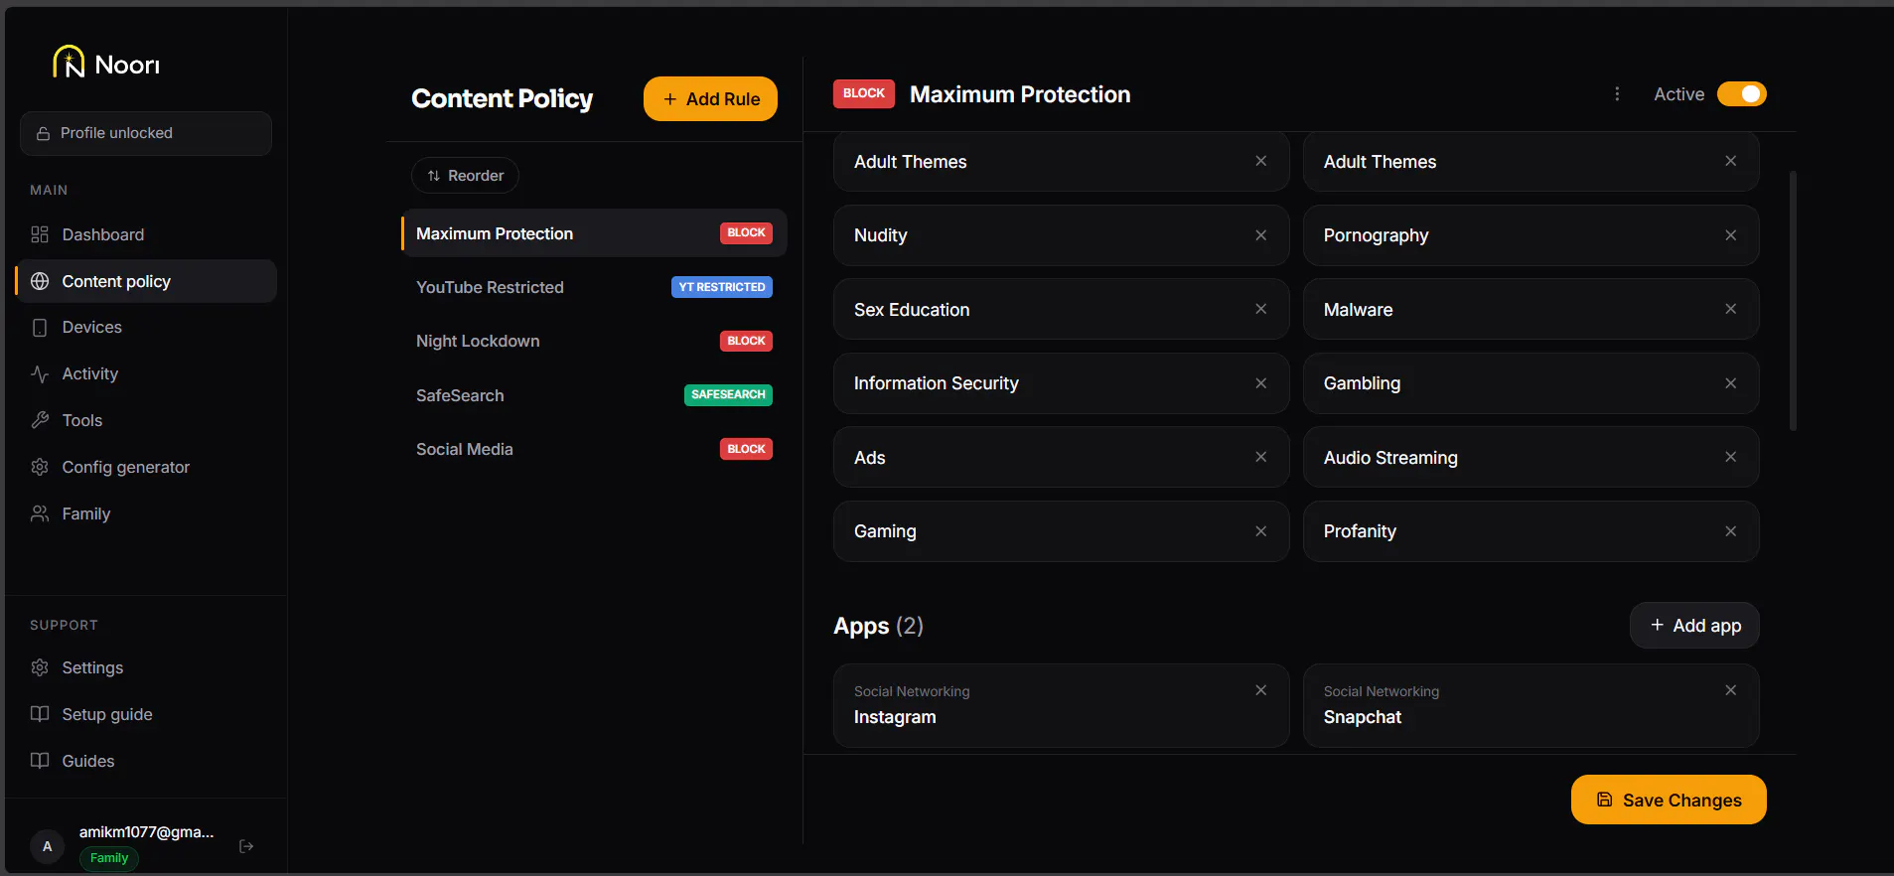Screen dimensions: 1894x876
Task: Select Content policy in the sidebar
Action: [x=146, y=281]
